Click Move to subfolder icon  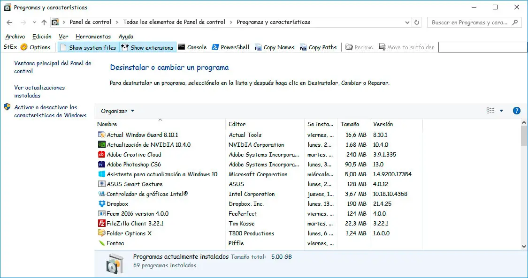tap(382, 47)
